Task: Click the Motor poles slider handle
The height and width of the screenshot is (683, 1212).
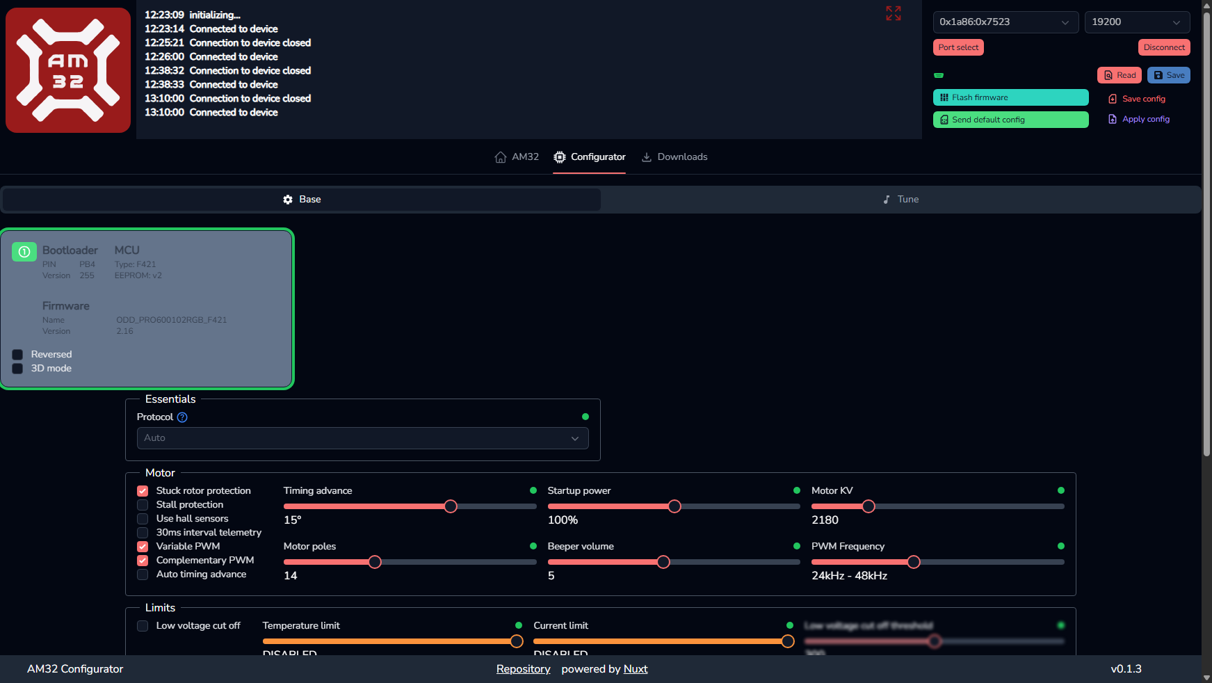Action: point(375,562)
